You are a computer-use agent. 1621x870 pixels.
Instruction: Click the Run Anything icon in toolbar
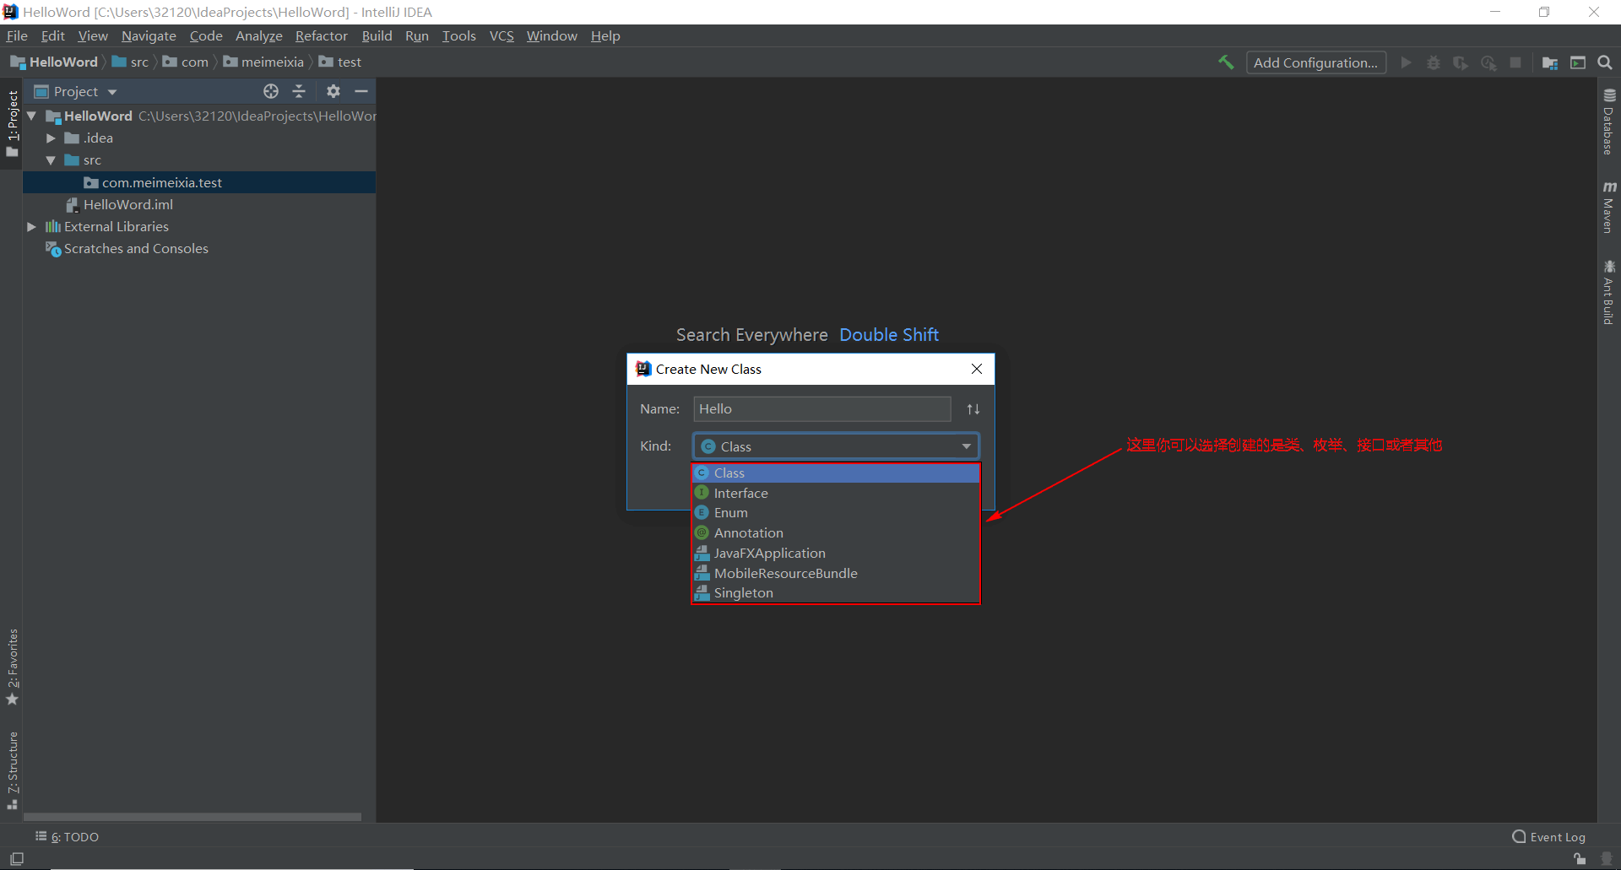coord(1578,62)
